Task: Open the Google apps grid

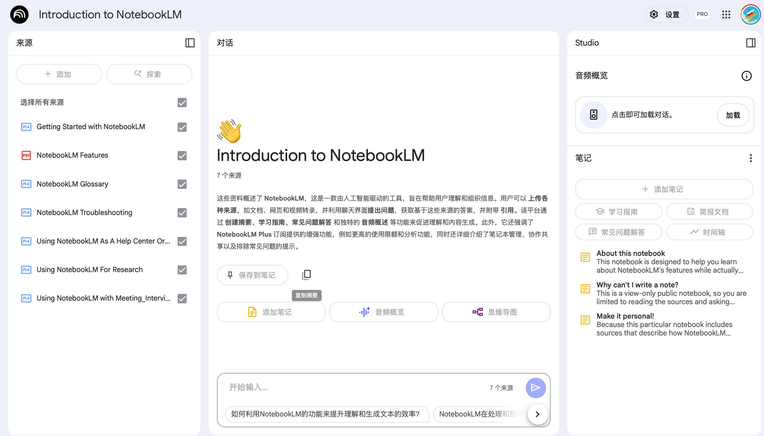Action: tap(726, 14)
